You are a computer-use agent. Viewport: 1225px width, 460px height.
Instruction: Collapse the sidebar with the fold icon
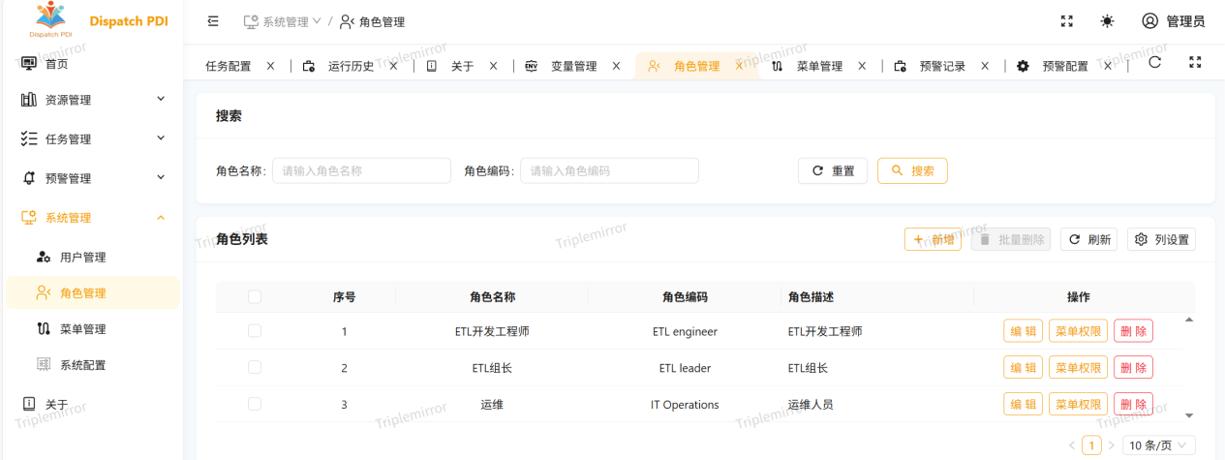(213, 21)
